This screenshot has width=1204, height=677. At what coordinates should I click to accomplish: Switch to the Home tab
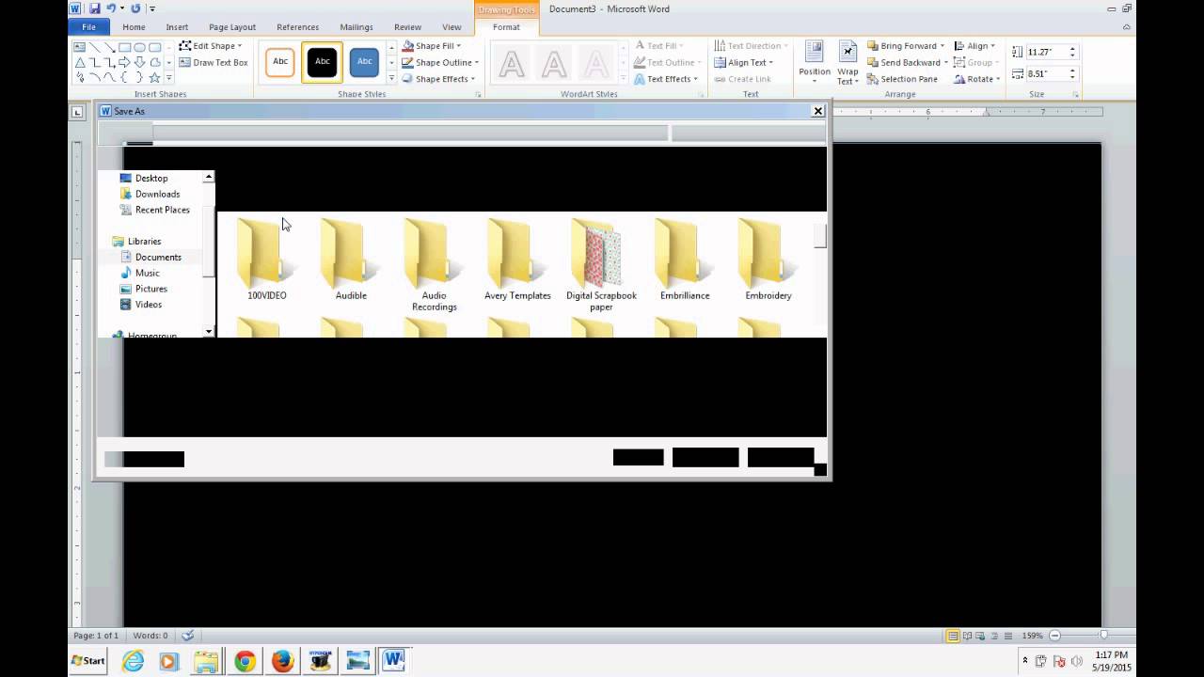pos(134,27)
